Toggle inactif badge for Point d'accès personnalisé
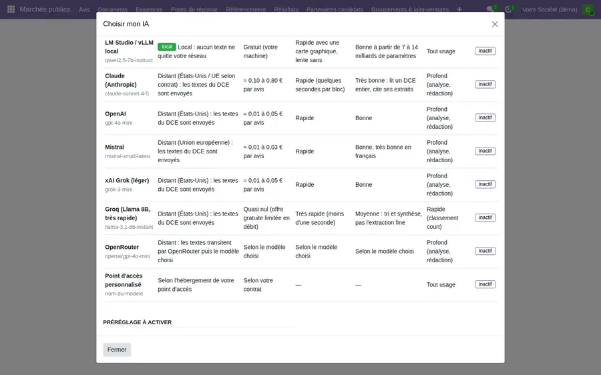The height and width of the screenshot is (375, 601). pyautogui.click(x=485, y=284)
